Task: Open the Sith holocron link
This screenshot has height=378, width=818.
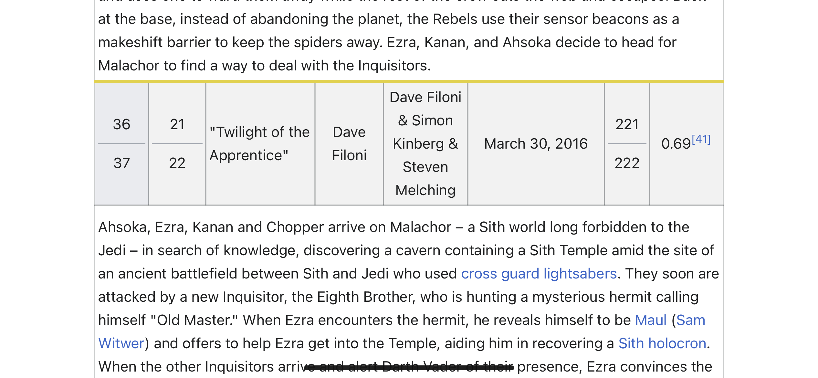Action: 662,343
